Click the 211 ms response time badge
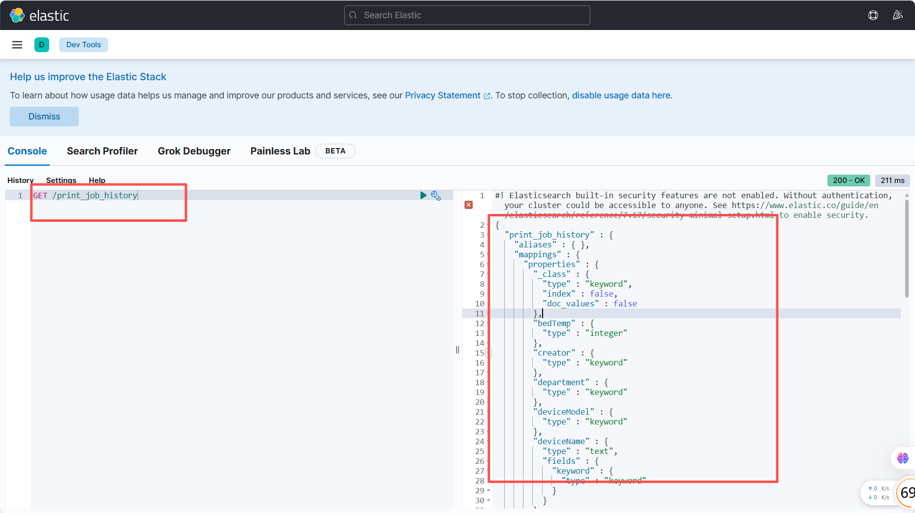Viewport: 915px width, 513px height. 892,181
